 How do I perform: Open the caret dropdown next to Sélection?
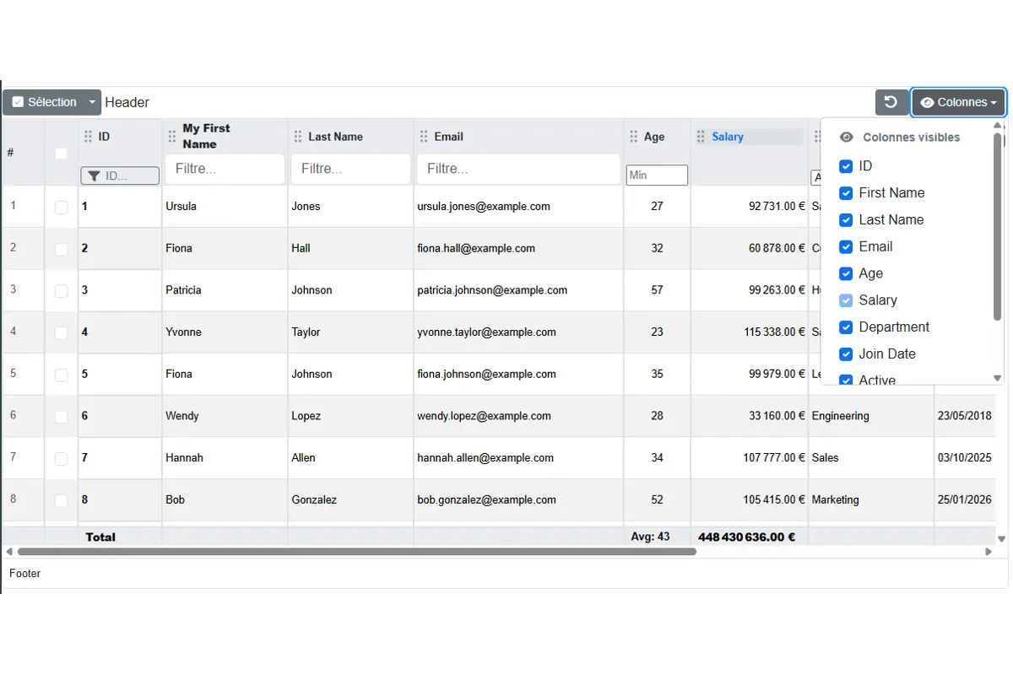(x=93, y=102)
